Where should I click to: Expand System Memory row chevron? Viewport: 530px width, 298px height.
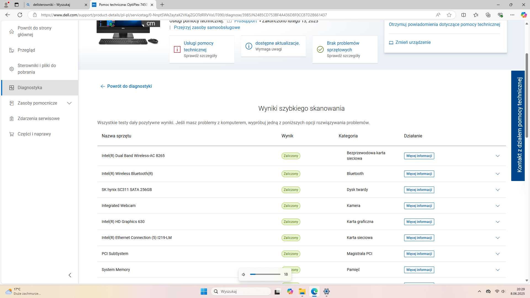pos(497,270)
